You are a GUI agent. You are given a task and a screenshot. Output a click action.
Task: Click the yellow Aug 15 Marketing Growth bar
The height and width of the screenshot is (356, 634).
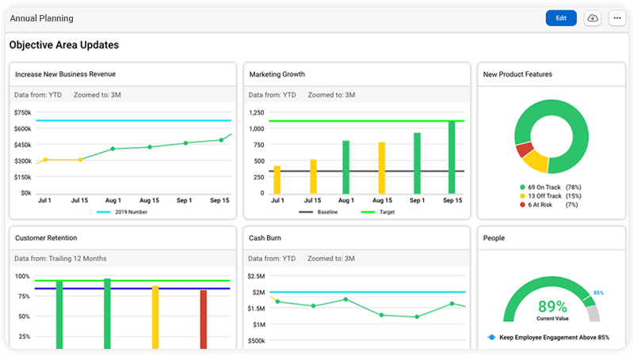click(382, 168)
